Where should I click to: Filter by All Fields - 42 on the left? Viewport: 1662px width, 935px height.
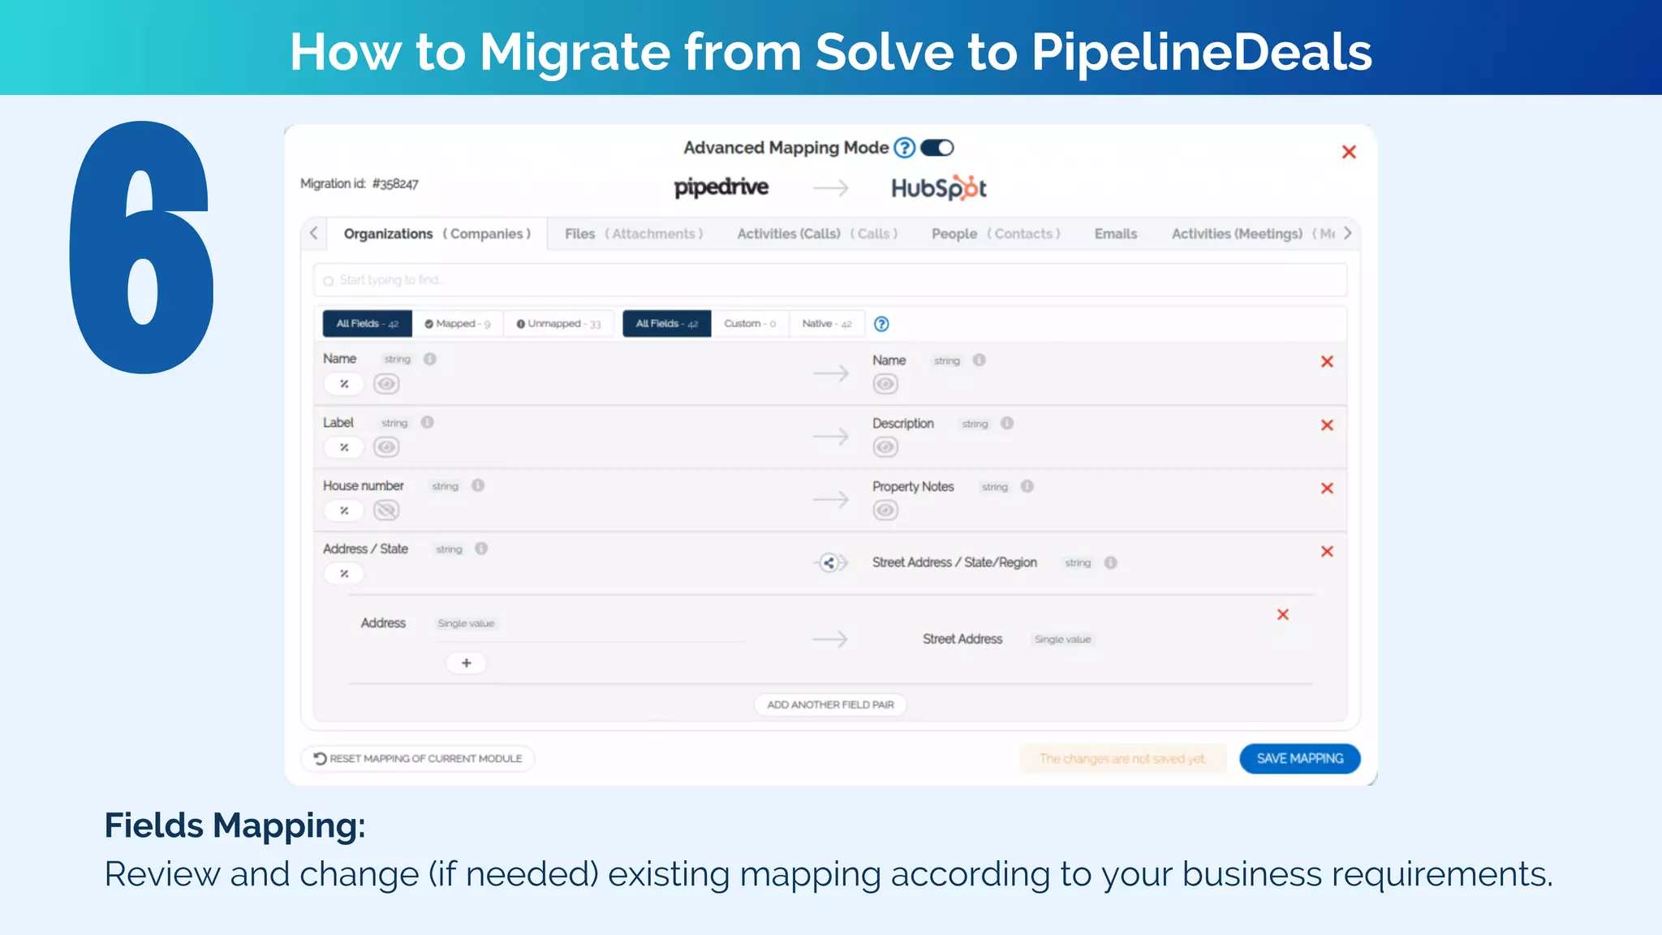pos(368,323)
